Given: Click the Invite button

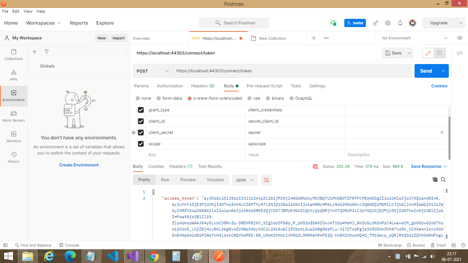Looking at the screenshot, I should point(355,23).
